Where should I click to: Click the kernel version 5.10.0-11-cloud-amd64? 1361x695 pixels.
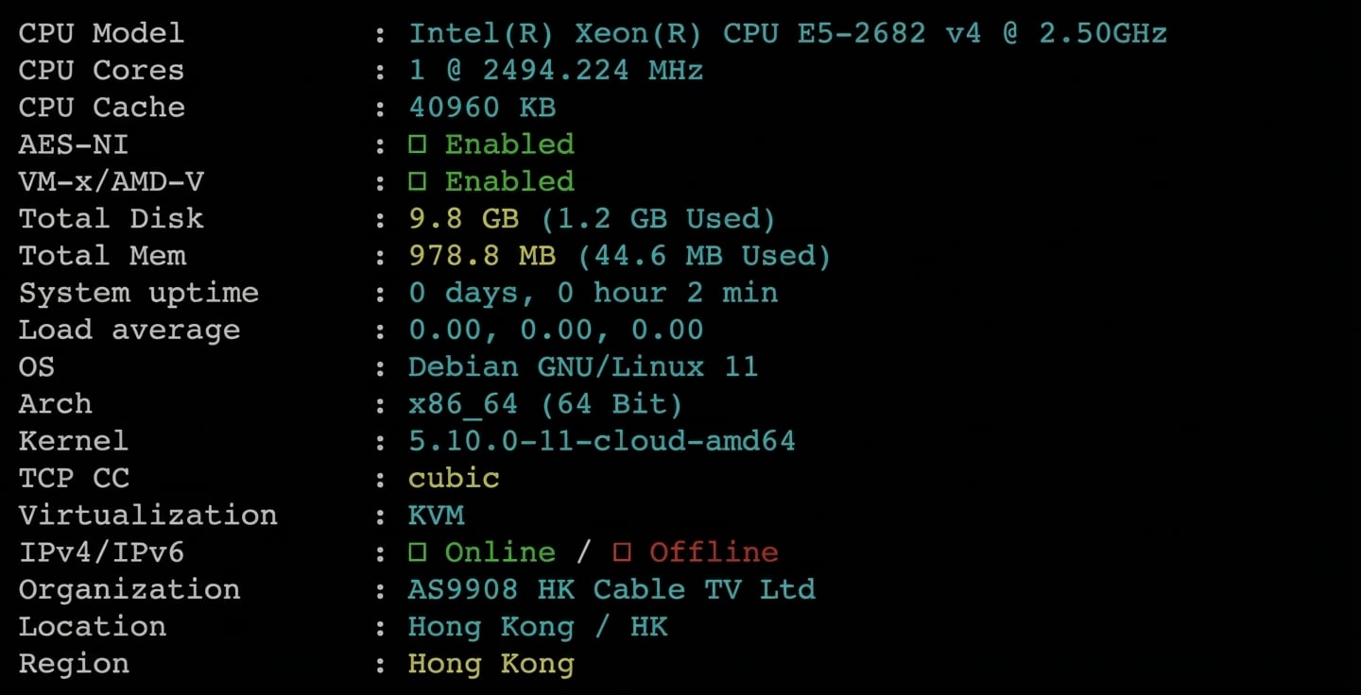tap(602, 441)
